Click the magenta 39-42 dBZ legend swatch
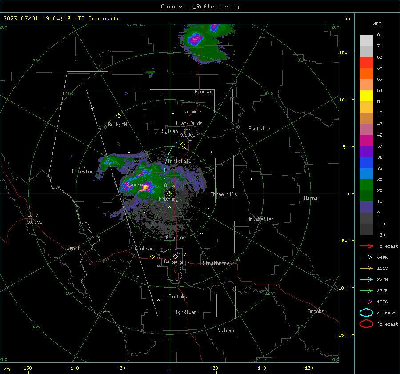This screenshot has height=374, width=400. [366, 141]
